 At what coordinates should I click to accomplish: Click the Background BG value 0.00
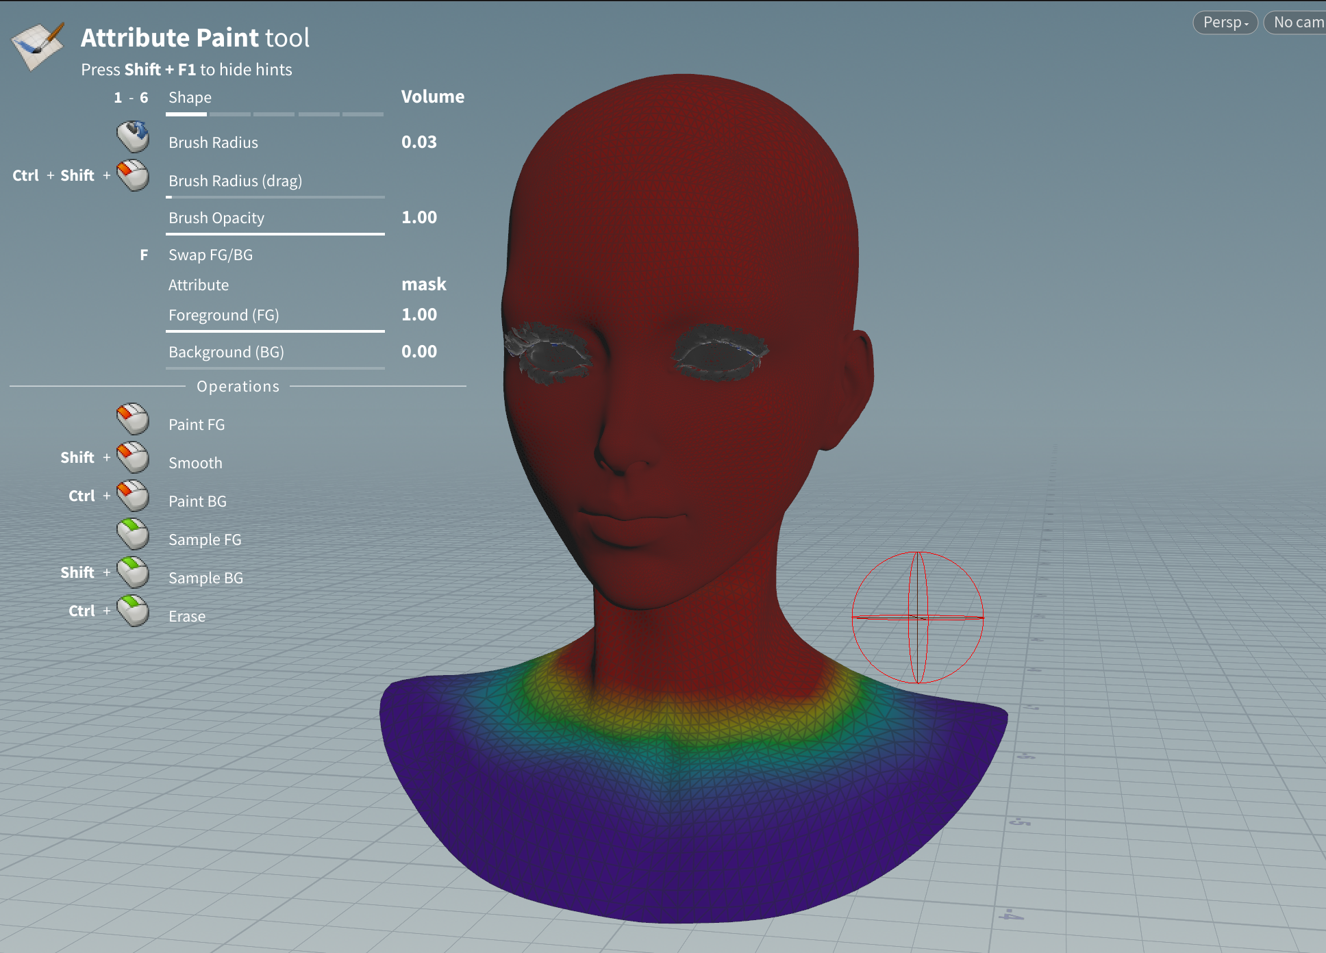click(418, 352)
